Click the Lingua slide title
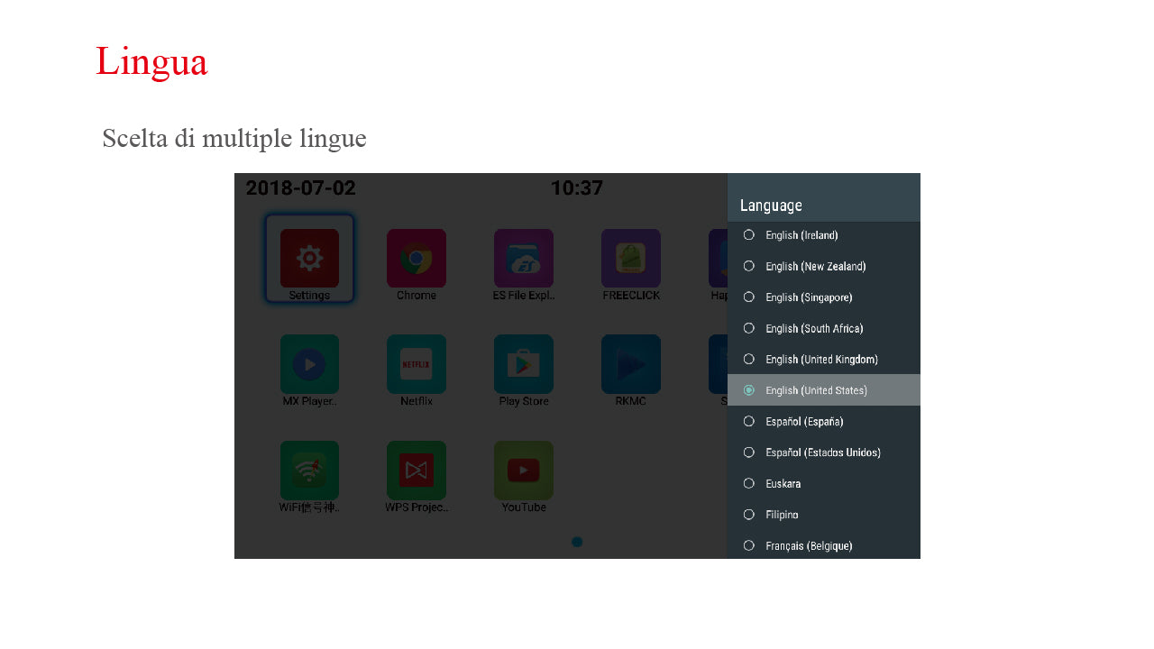 pos(151,62)
